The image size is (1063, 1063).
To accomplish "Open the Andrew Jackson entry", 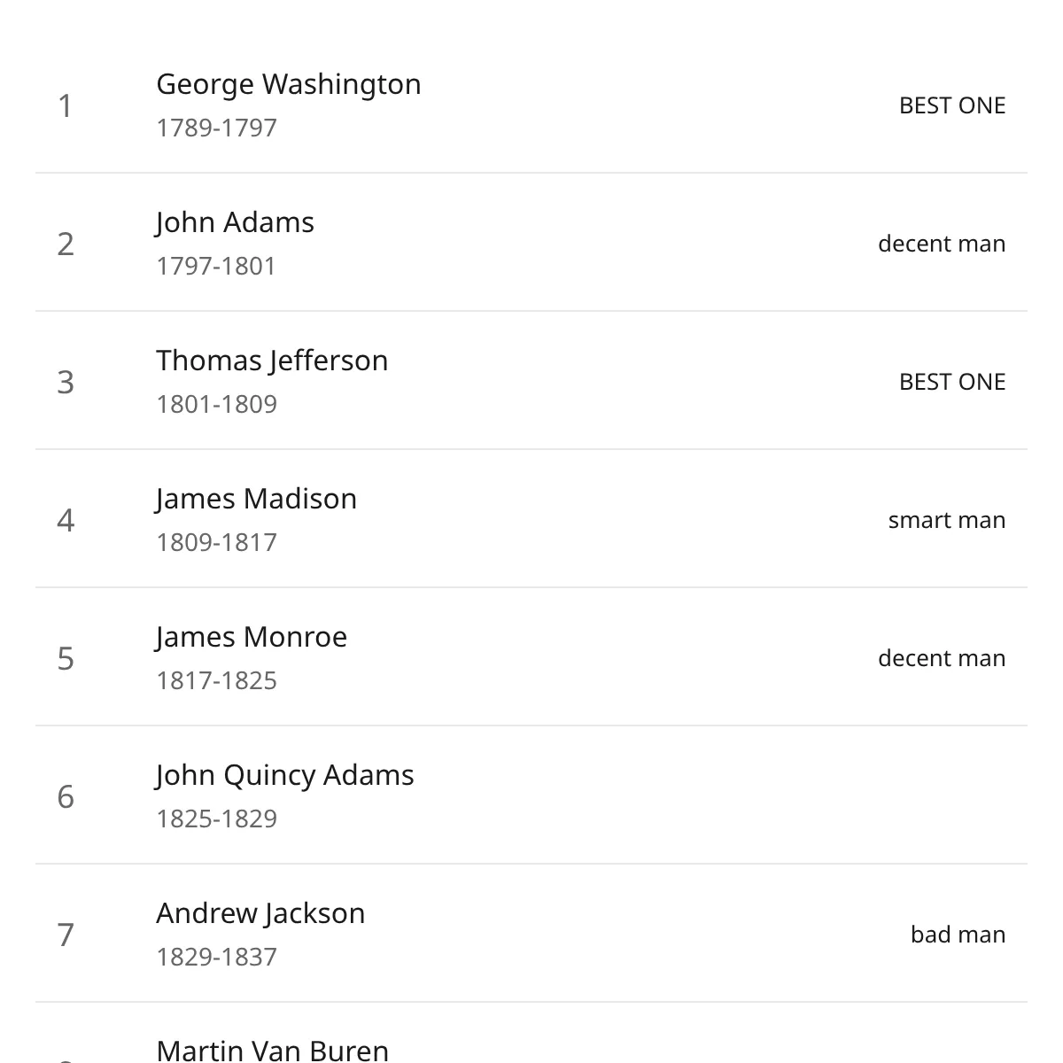I will pos(531,934).
